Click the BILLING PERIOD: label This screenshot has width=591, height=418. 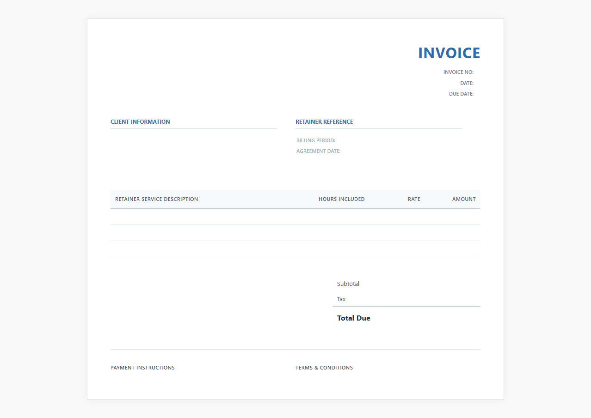pyautogui.click(x=316, y=140)
